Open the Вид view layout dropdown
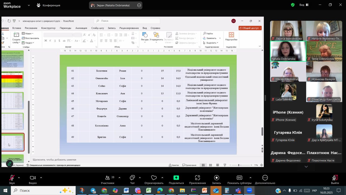 (304, 5)
